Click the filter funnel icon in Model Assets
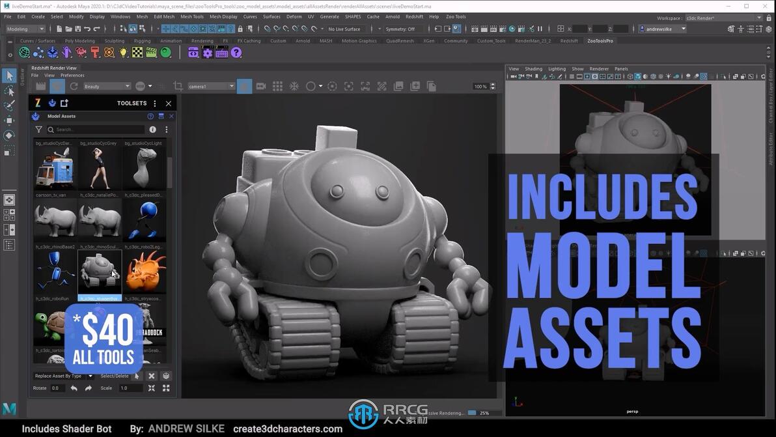 [x=38, y=130]
